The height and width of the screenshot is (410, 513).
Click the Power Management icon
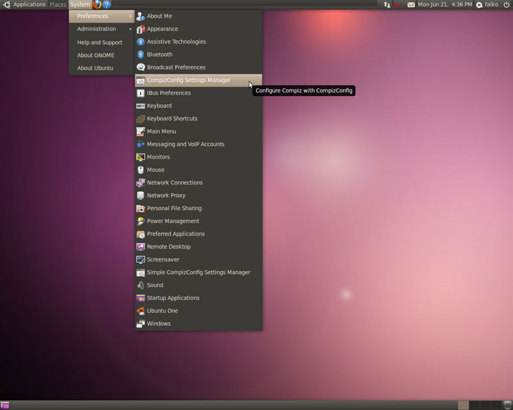tap(140, 222)
